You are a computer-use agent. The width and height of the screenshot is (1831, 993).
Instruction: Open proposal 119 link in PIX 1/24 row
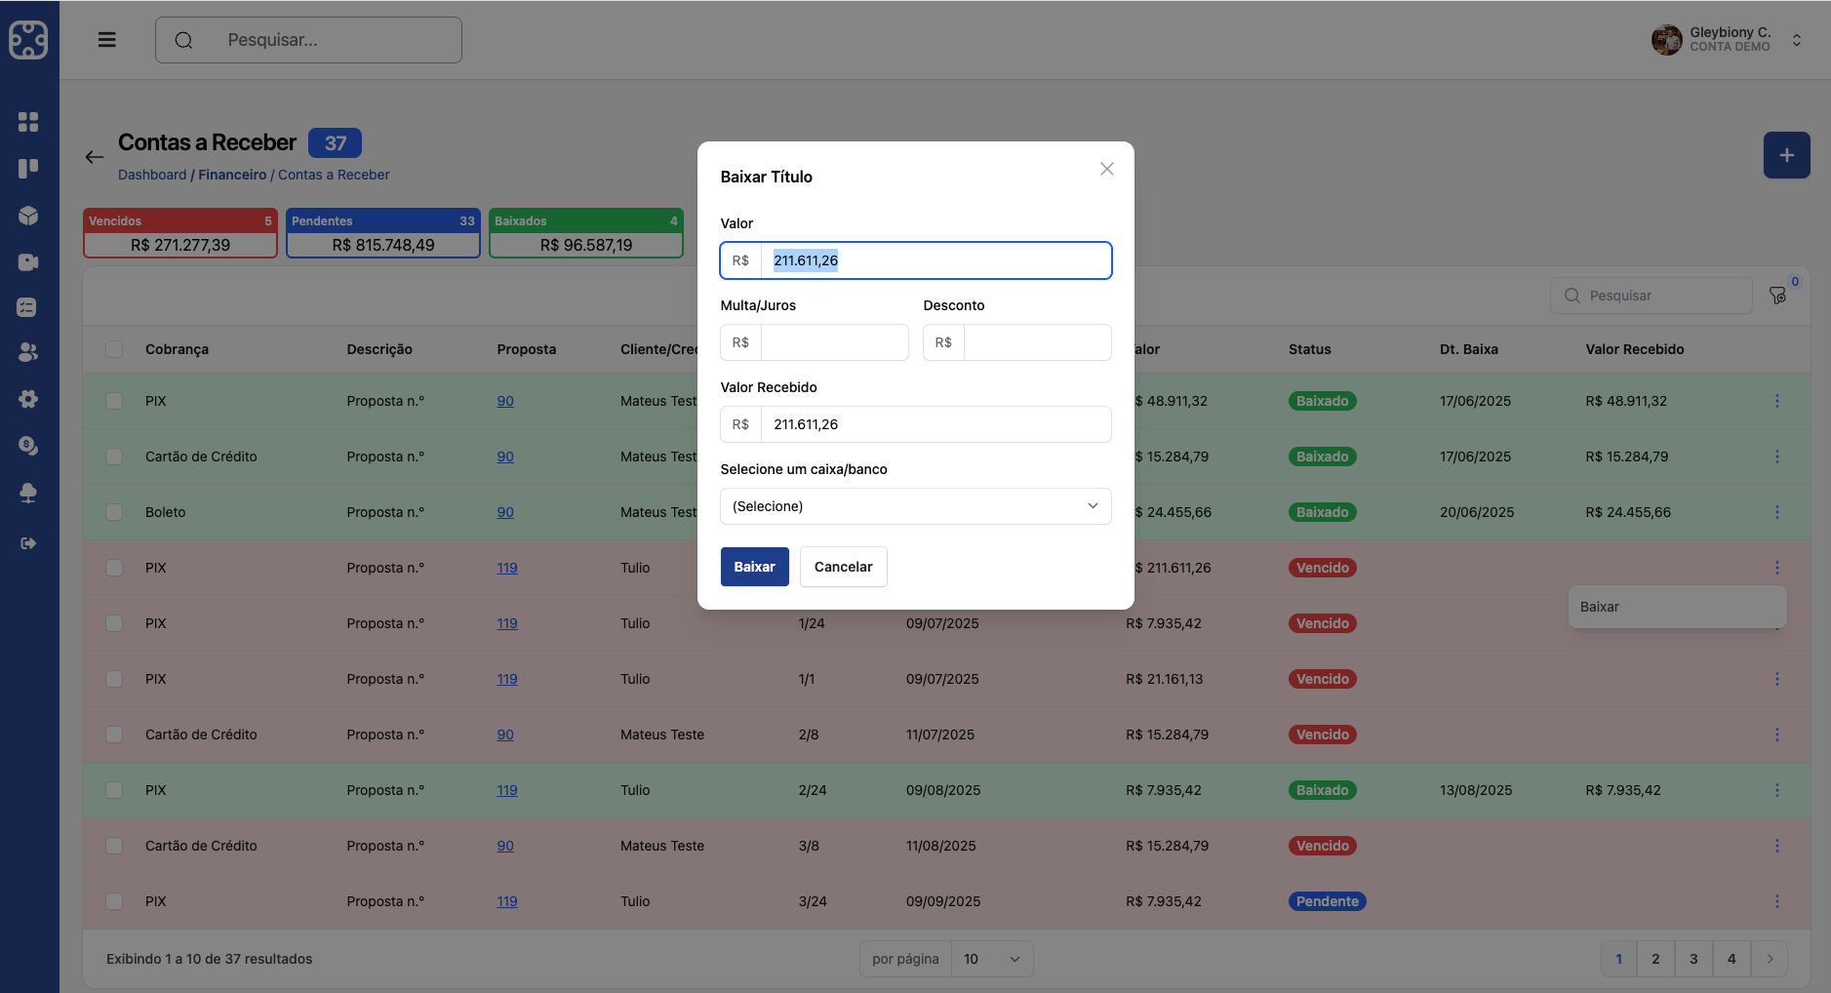tap(507, 623)
